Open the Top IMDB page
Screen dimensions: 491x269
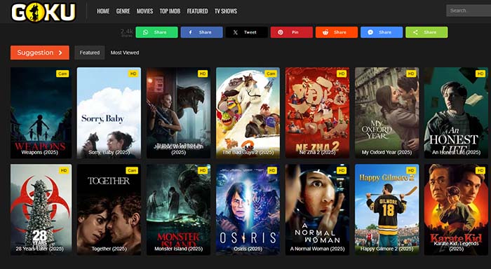170,11
